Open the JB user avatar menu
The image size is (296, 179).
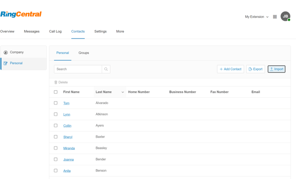[x=285, y=16]
